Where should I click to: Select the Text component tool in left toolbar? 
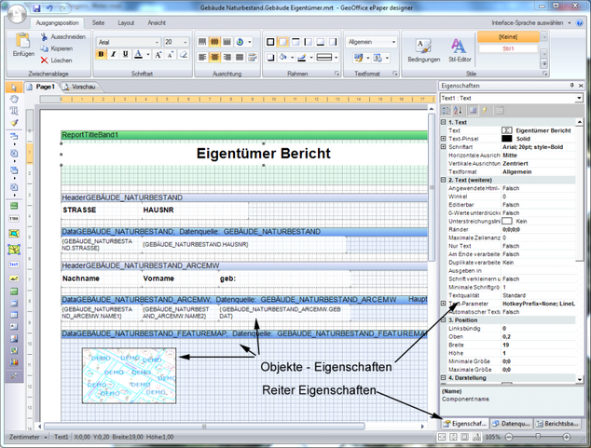14,264
